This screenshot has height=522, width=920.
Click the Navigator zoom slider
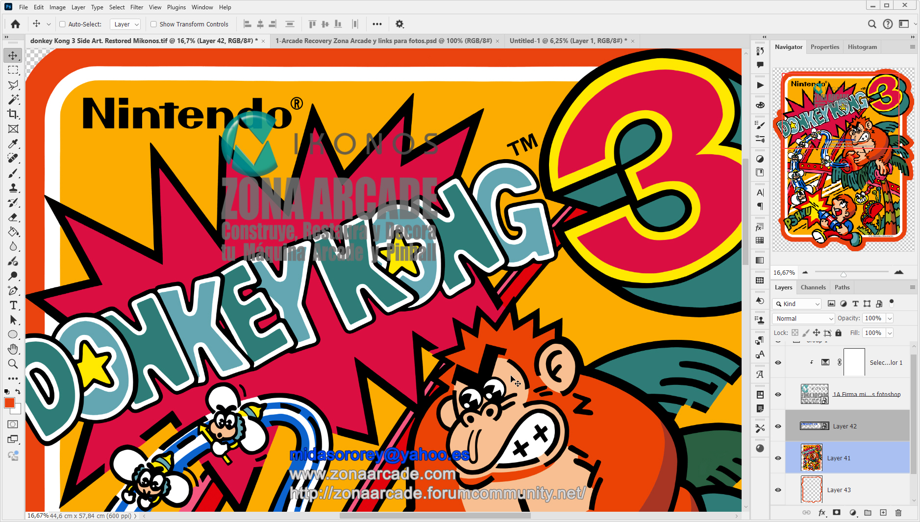851,272
